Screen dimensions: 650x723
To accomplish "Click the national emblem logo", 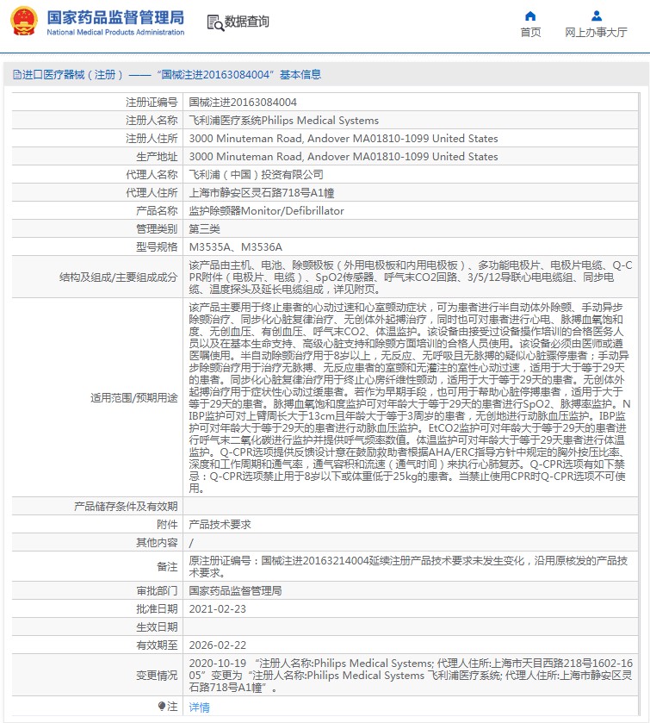I will coord(24,22).
